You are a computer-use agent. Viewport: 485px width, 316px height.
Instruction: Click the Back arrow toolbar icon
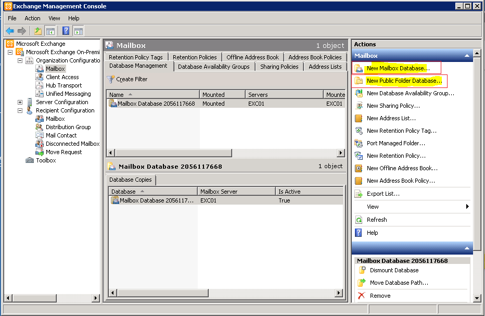click(10, 31)
